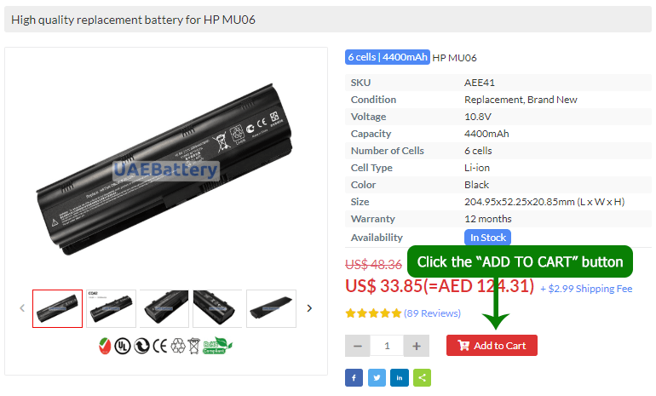Increase quantity with the plus button
Screen dimensions: 656x396
(417, 346)
